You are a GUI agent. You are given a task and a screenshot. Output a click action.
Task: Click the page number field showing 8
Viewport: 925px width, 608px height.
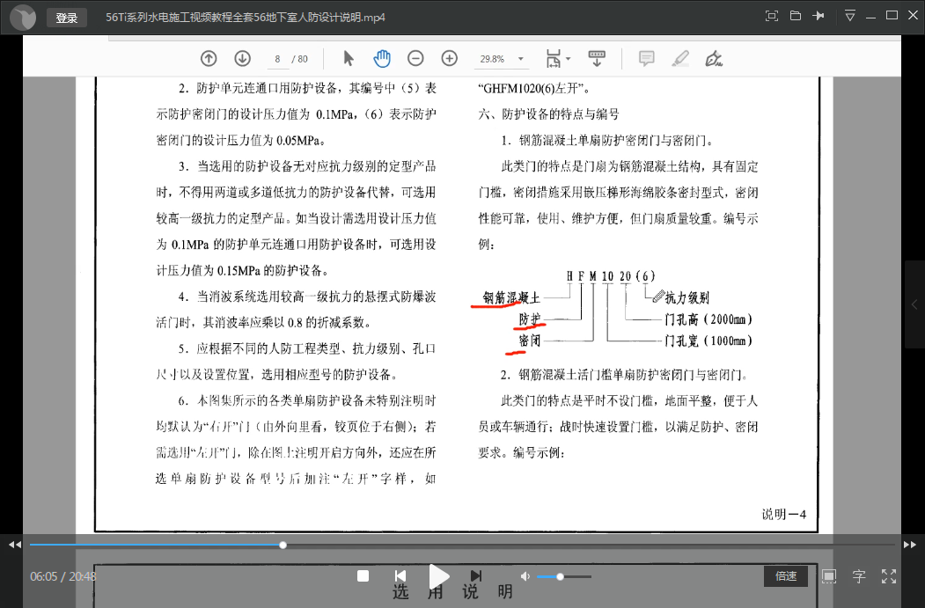tap(277, 59)
